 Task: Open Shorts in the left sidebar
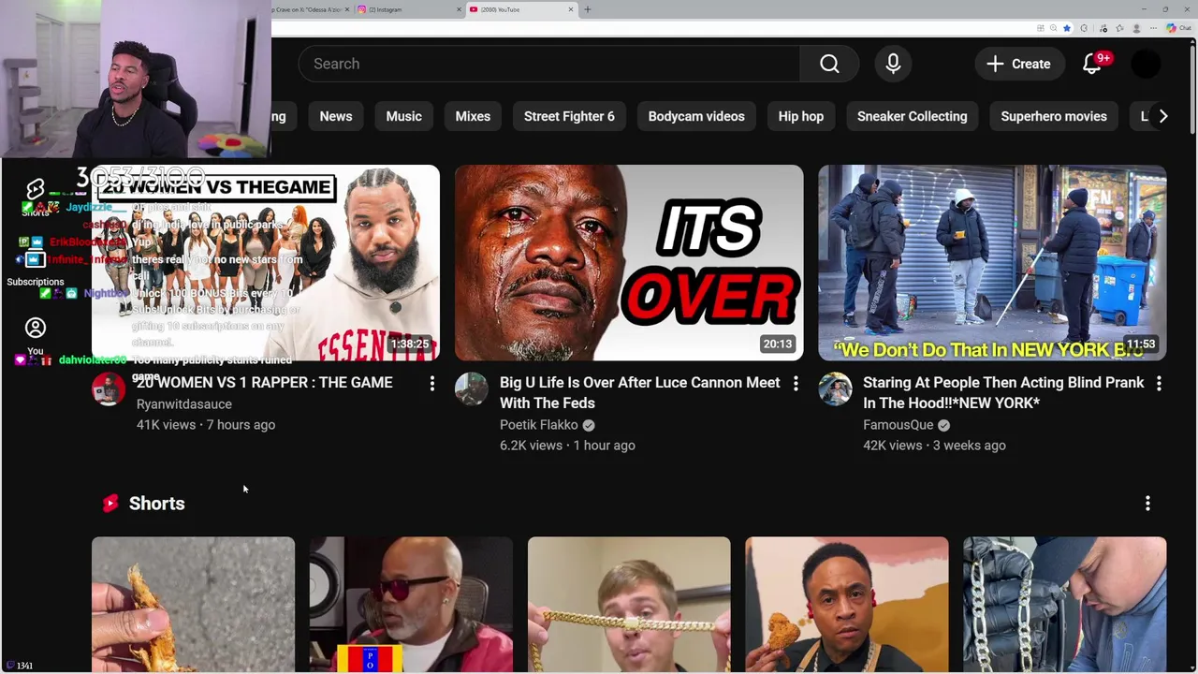tap(36, 198)
